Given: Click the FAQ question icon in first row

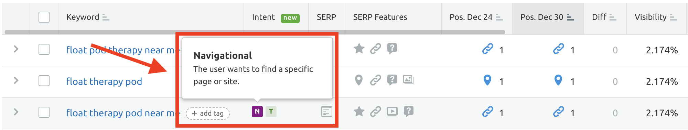Looking at the screenshot, I should click(392, 49).
